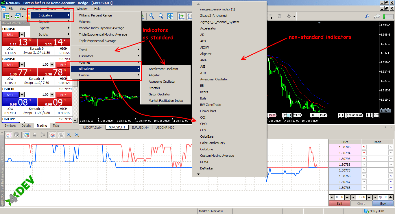Close the lower tick chart panel

point(2,132)
